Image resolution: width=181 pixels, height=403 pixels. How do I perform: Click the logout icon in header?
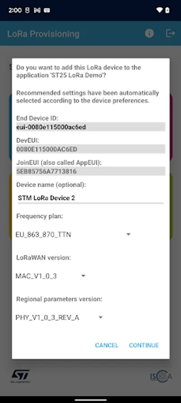170,34
